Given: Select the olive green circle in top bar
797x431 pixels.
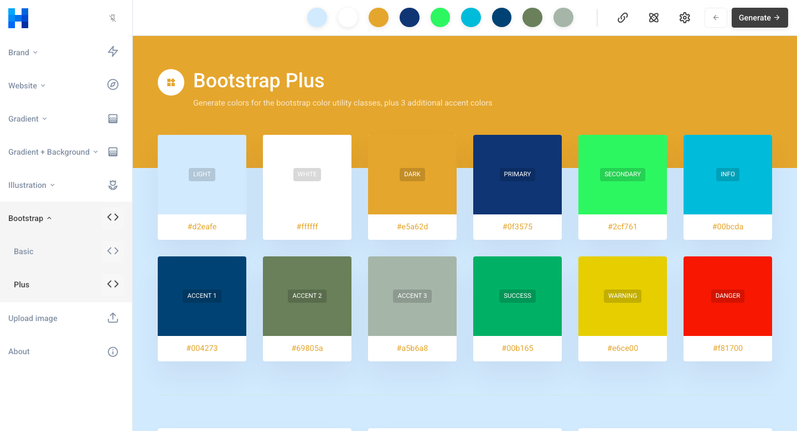Looking at the screenshot, I should (532, 17).
